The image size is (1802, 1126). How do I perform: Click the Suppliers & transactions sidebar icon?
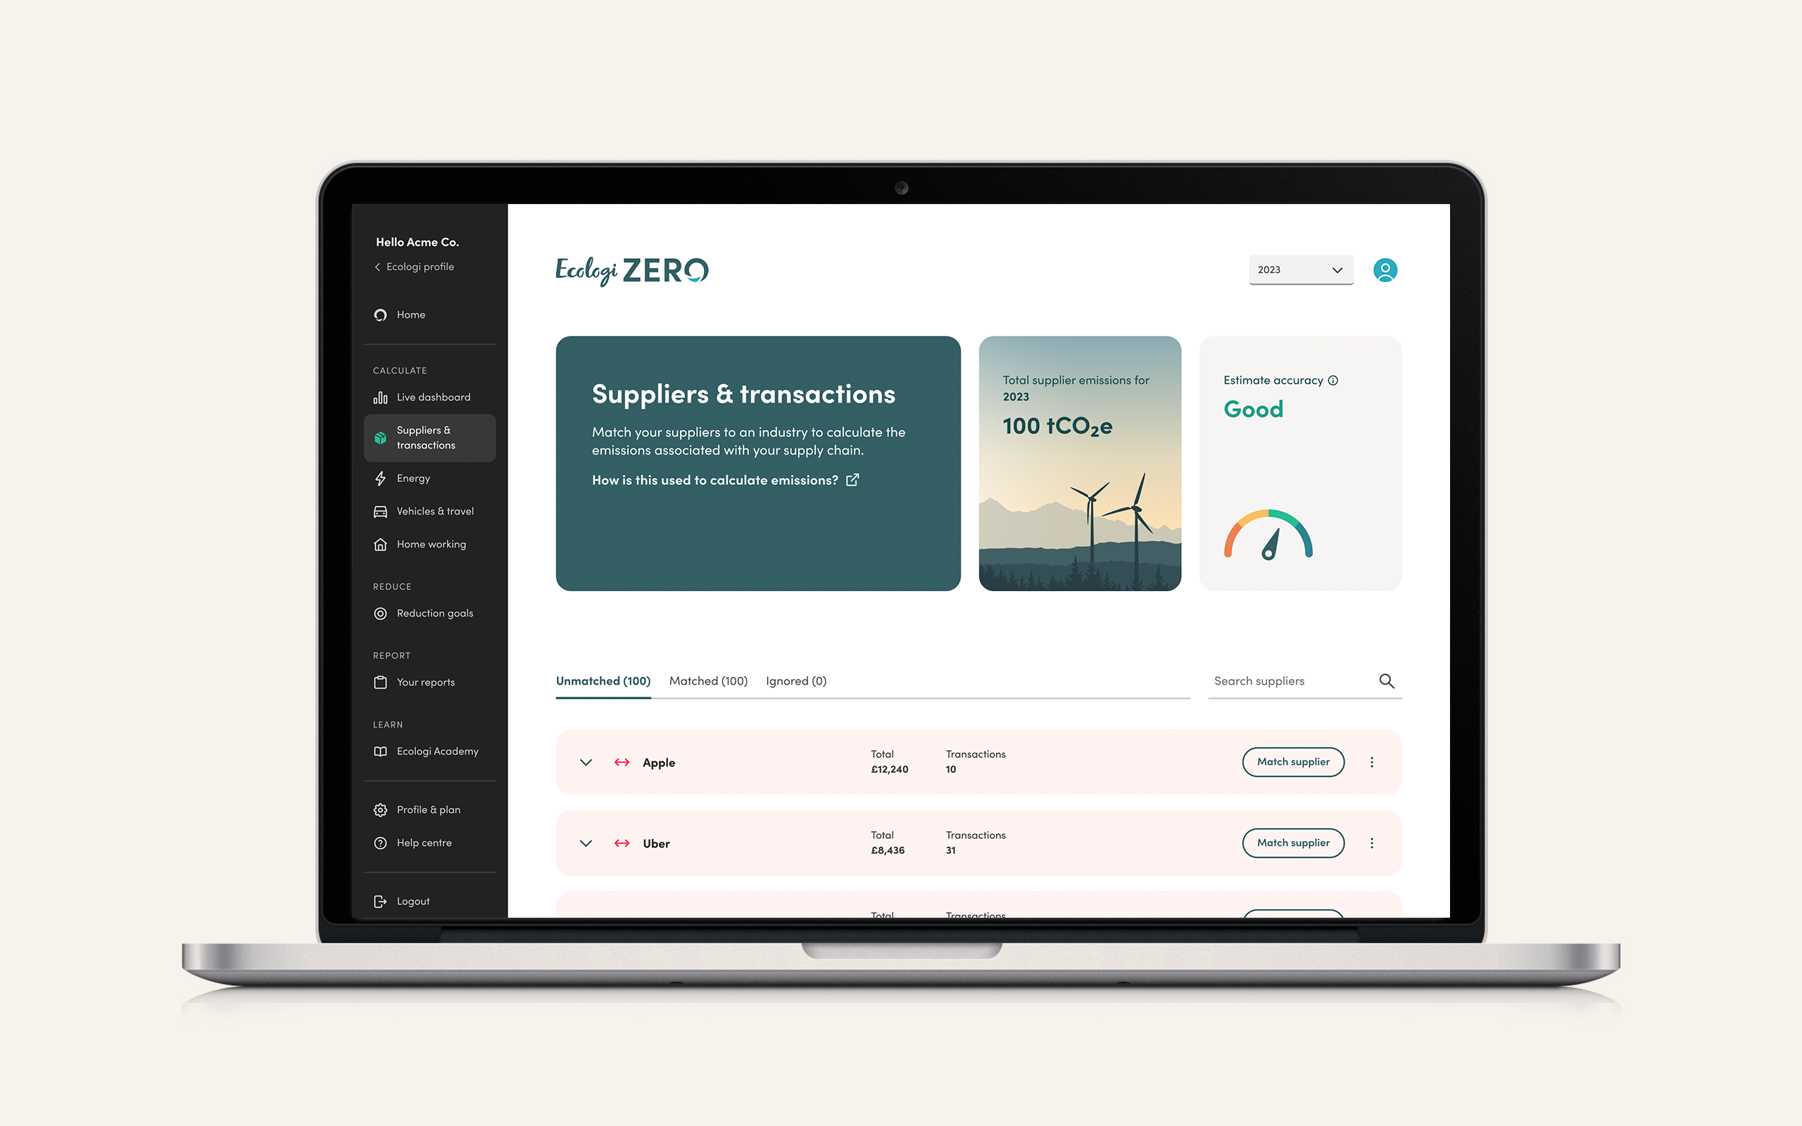pyautogui.click(x=380, y=437)
